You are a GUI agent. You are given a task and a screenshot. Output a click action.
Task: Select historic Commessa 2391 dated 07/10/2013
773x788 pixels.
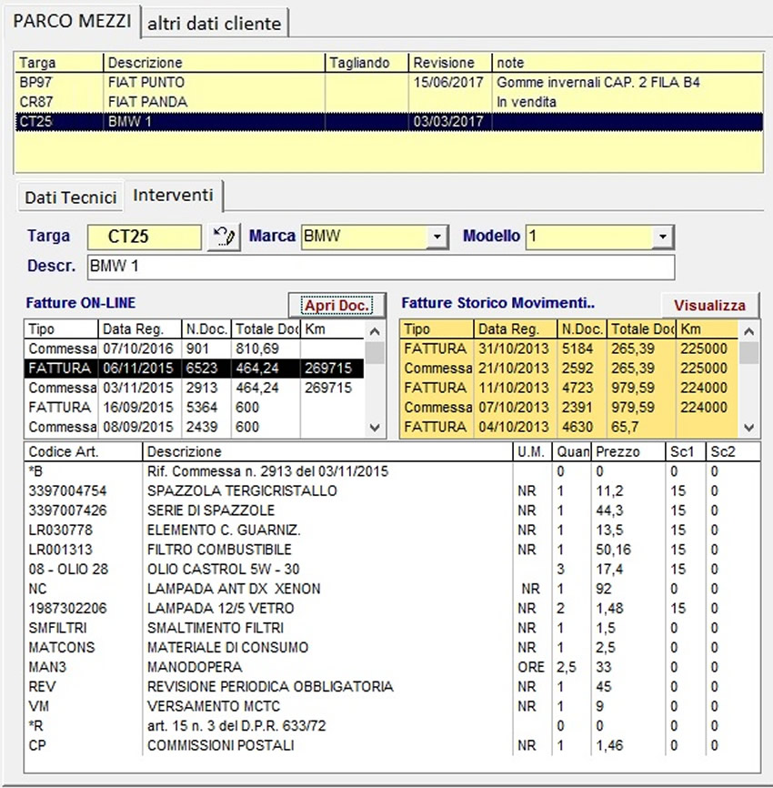(x=569, y=408)
